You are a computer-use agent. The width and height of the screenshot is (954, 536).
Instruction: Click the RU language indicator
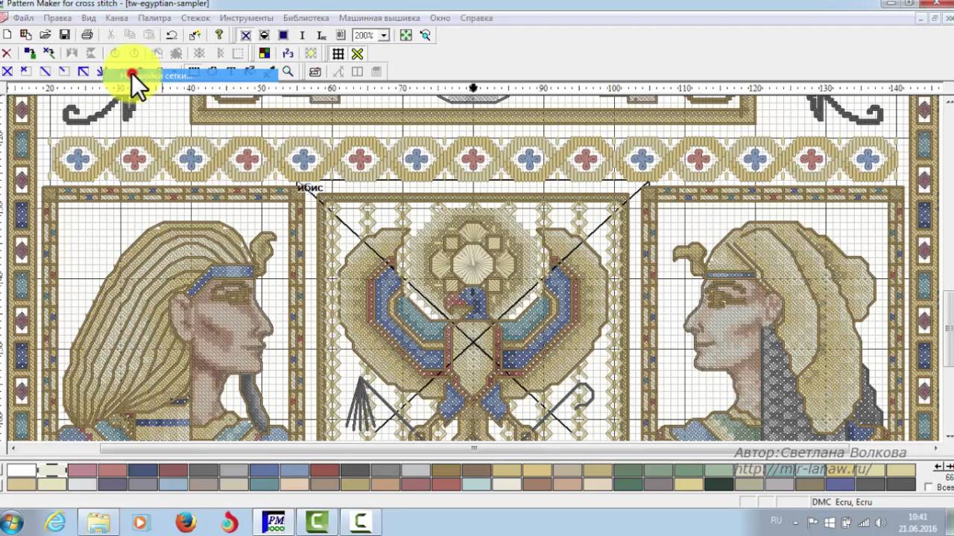(776, 521)
